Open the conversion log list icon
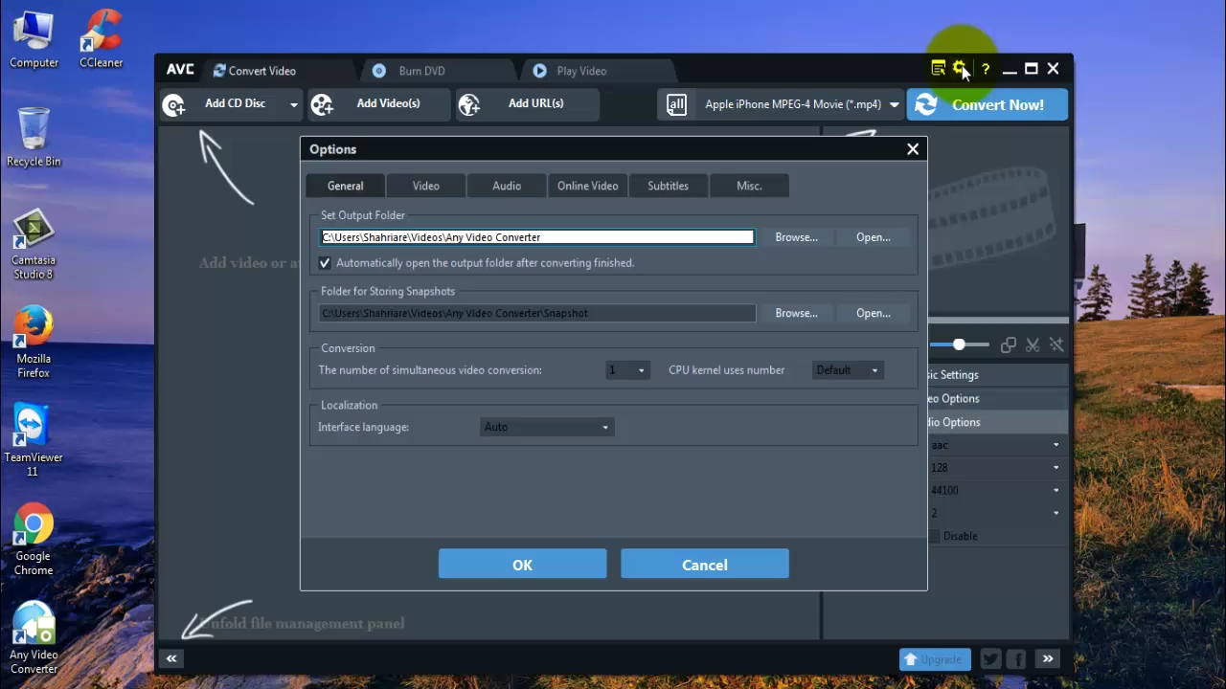The width and height of the screenshot is (1226, 689). coord(938,68)
